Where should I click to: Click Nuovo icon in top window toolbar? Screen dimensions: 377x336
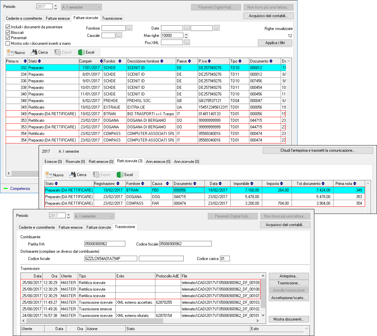click(10, 52)
